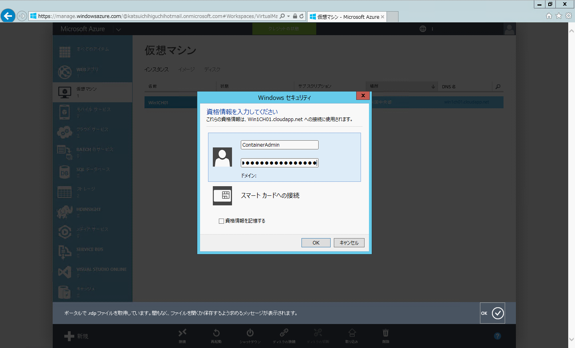
Task: Click the browser Forward arrow button
Action: [x=22, y=16]
